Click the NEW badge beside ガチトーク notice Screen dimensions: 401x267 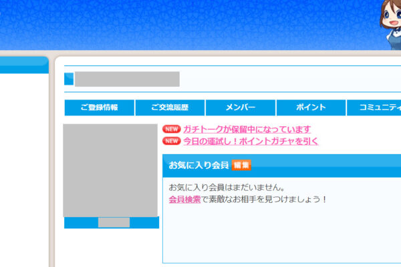point(171,129)
